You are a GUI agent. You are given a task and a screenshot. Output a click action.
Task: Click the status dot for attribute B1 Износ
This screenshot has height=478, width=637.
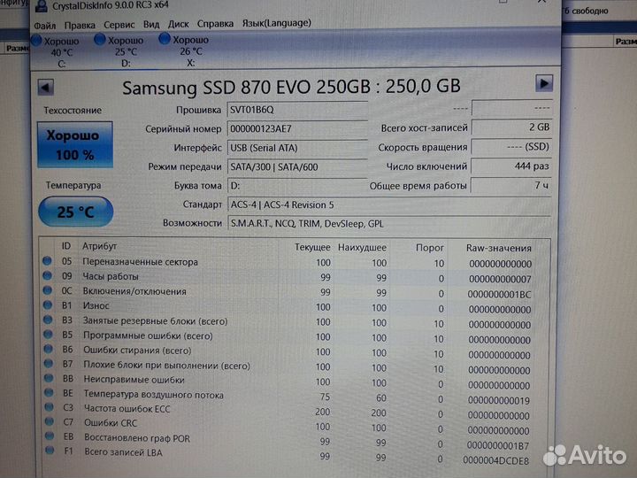(x=48, y=305)
